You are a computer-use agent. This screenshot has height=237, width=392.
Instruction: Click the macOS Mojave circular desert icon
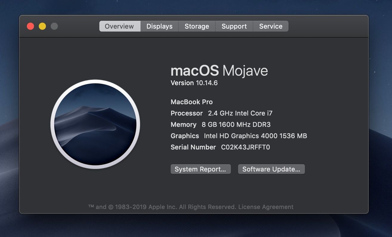pyautogui.click(x=95, y=124)
